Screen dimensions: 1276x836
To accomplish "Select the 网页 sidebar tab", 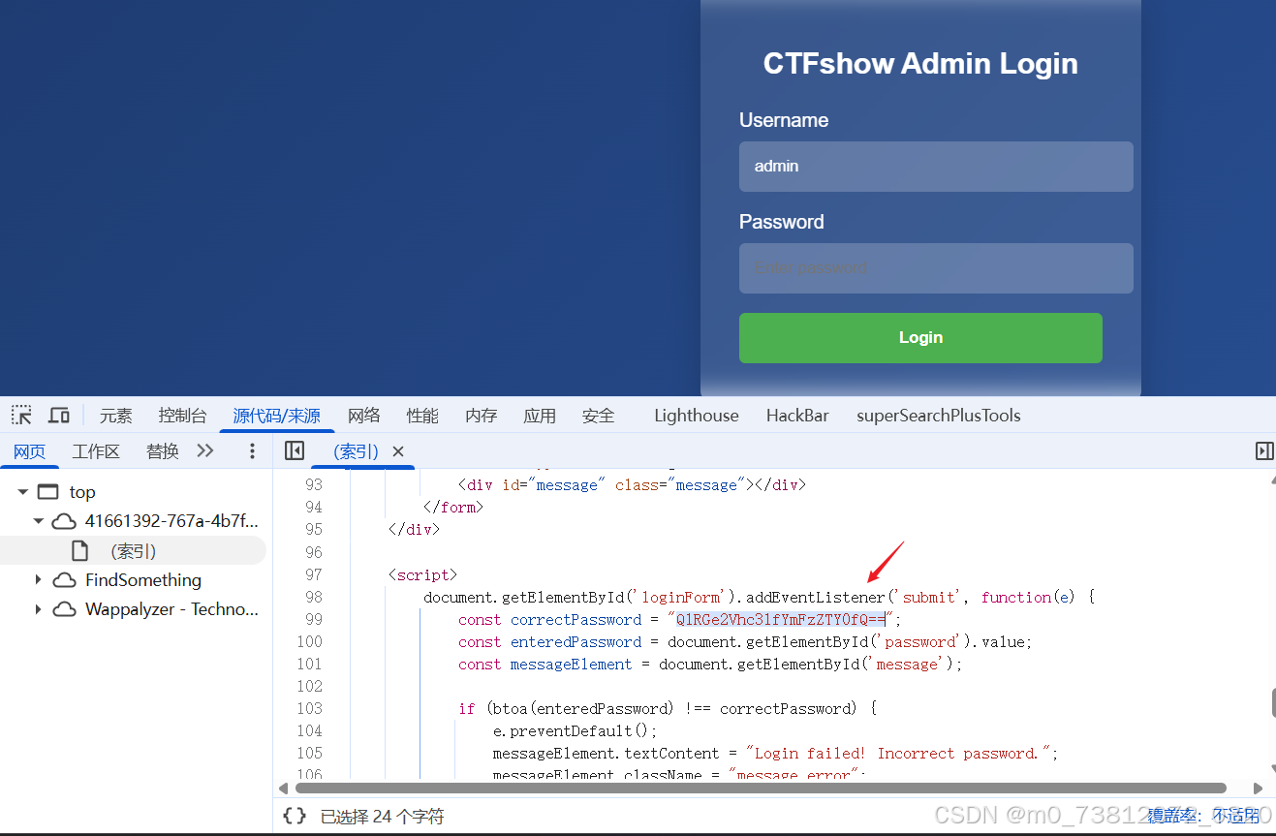I will [29, 451].
